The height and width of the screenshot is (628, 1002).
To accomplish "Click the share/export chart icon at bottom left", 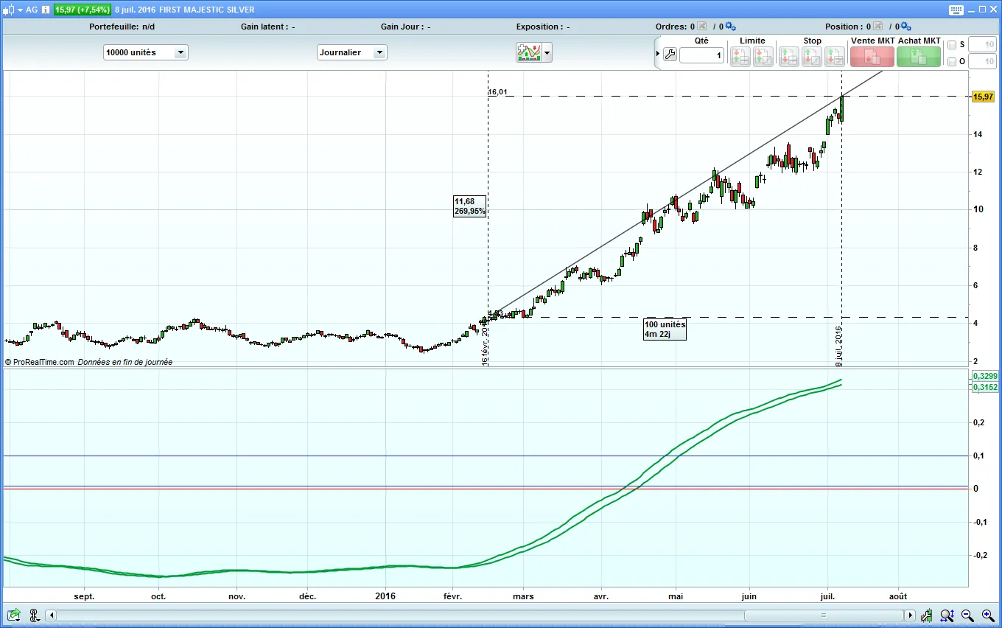I will point(13,615).
